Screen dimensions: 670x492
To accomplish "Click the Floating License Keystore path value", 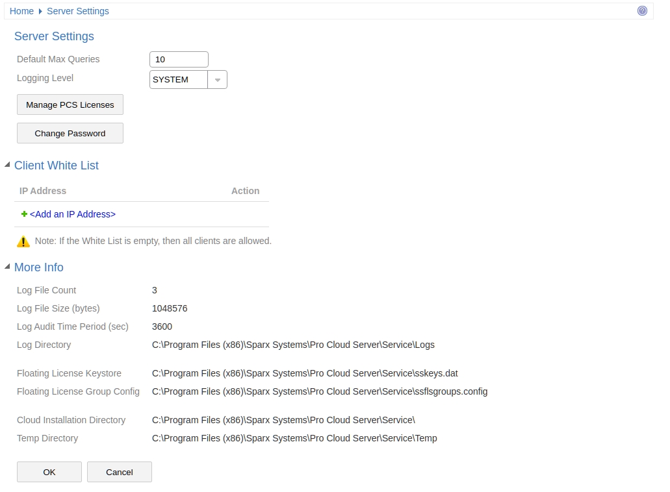I will (x=305, y=373).
